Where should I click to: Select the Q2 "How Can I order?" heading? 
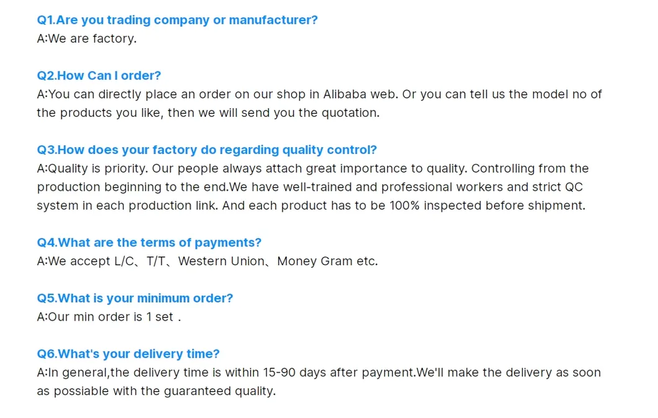tap(99, 76)
